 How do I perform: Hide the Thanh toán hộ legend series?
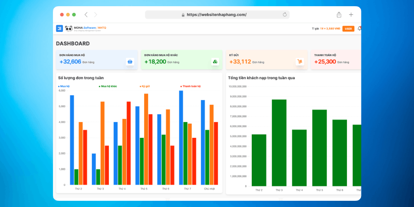tap(191, 87)
